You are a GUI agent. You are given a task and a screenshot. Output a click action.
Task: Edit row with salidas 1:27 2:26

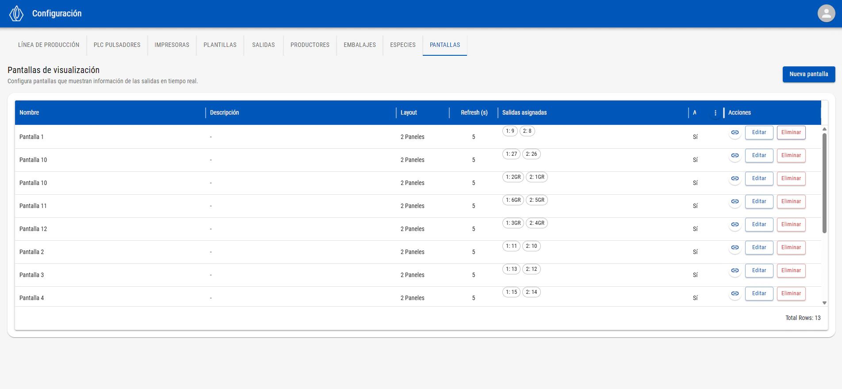pos(759,155)
